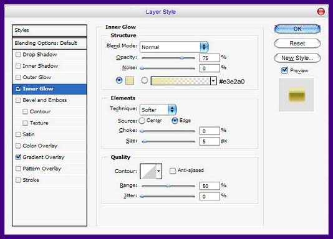Click the Opacity value field
Screen dimensions: 333x239
pos(210,58)
